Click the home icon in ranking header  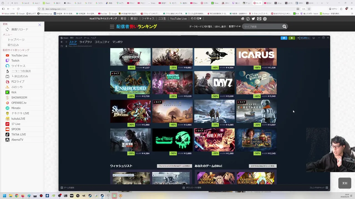point(243,19)
